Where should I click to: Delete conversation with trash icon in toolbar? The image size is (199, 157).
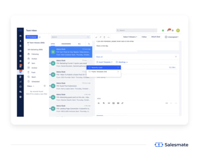(x=104, y=37)
